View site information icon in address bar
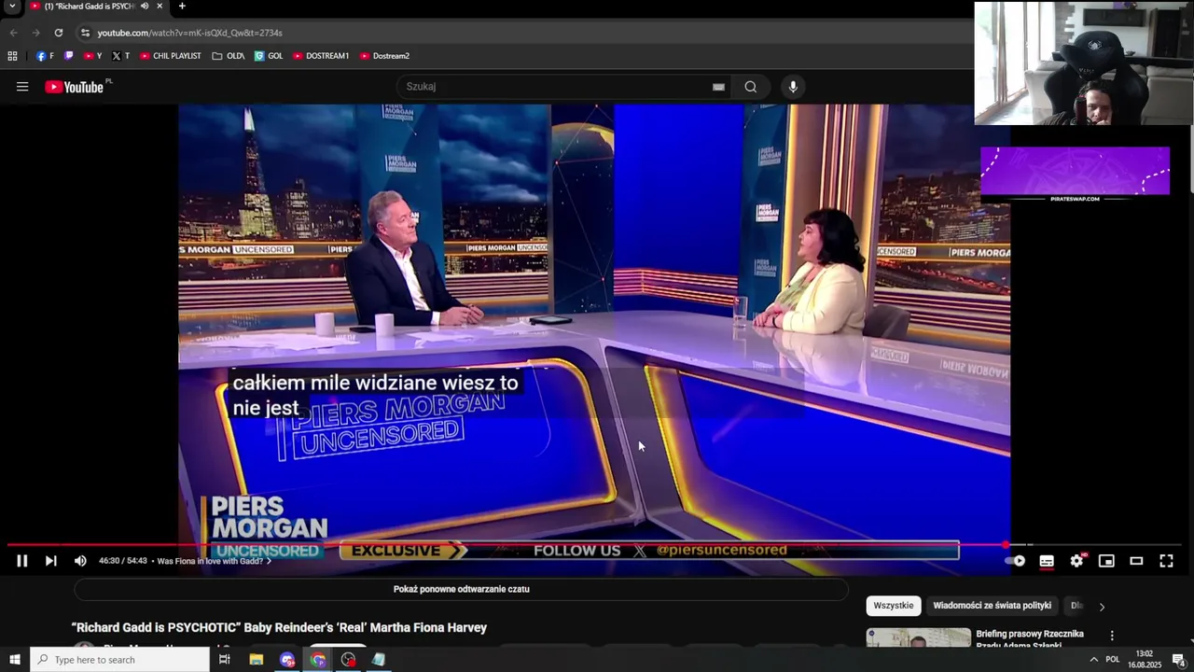Image resolution: width=1194 pixels, height=672 pixels. [x=85, y=33]
